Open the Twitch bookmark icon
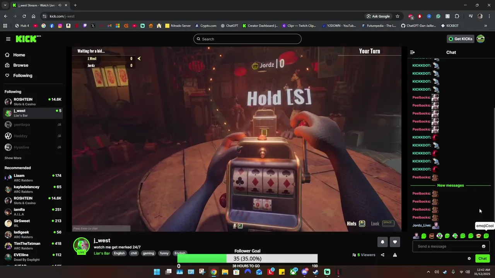This screenshot has width=495, height=278. (85, 26)
